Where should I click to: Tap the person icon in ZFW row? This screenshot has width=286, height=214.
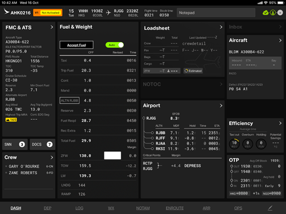168,71
